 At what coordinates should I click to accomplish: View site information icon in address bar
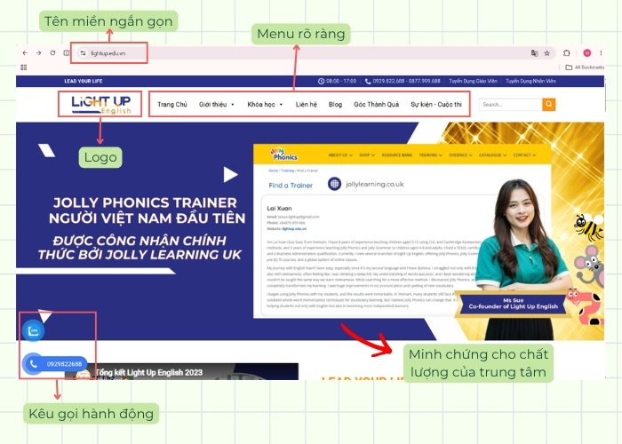[83, 52]
